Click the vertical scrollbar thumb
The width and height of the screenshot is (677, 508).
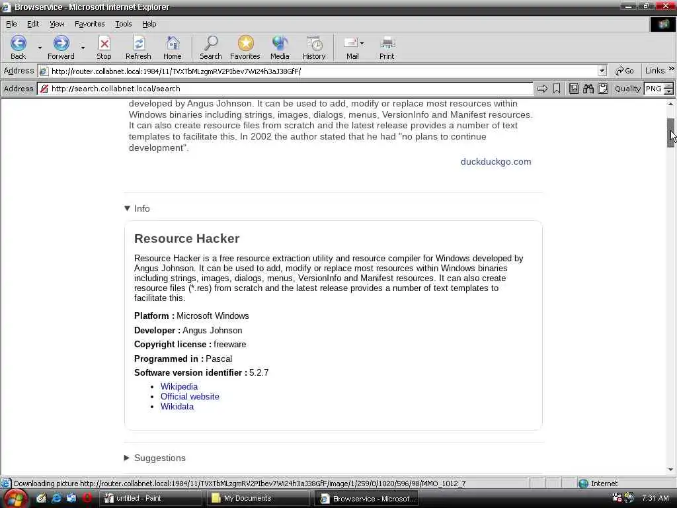pyautogui.click(x=670, y=132)
